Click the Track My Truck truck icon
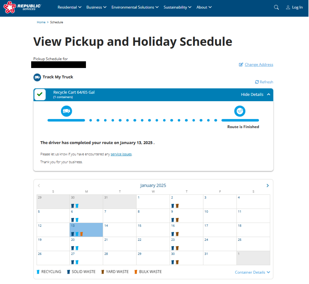Screen dimensions: 309x284 pos(37,77)
